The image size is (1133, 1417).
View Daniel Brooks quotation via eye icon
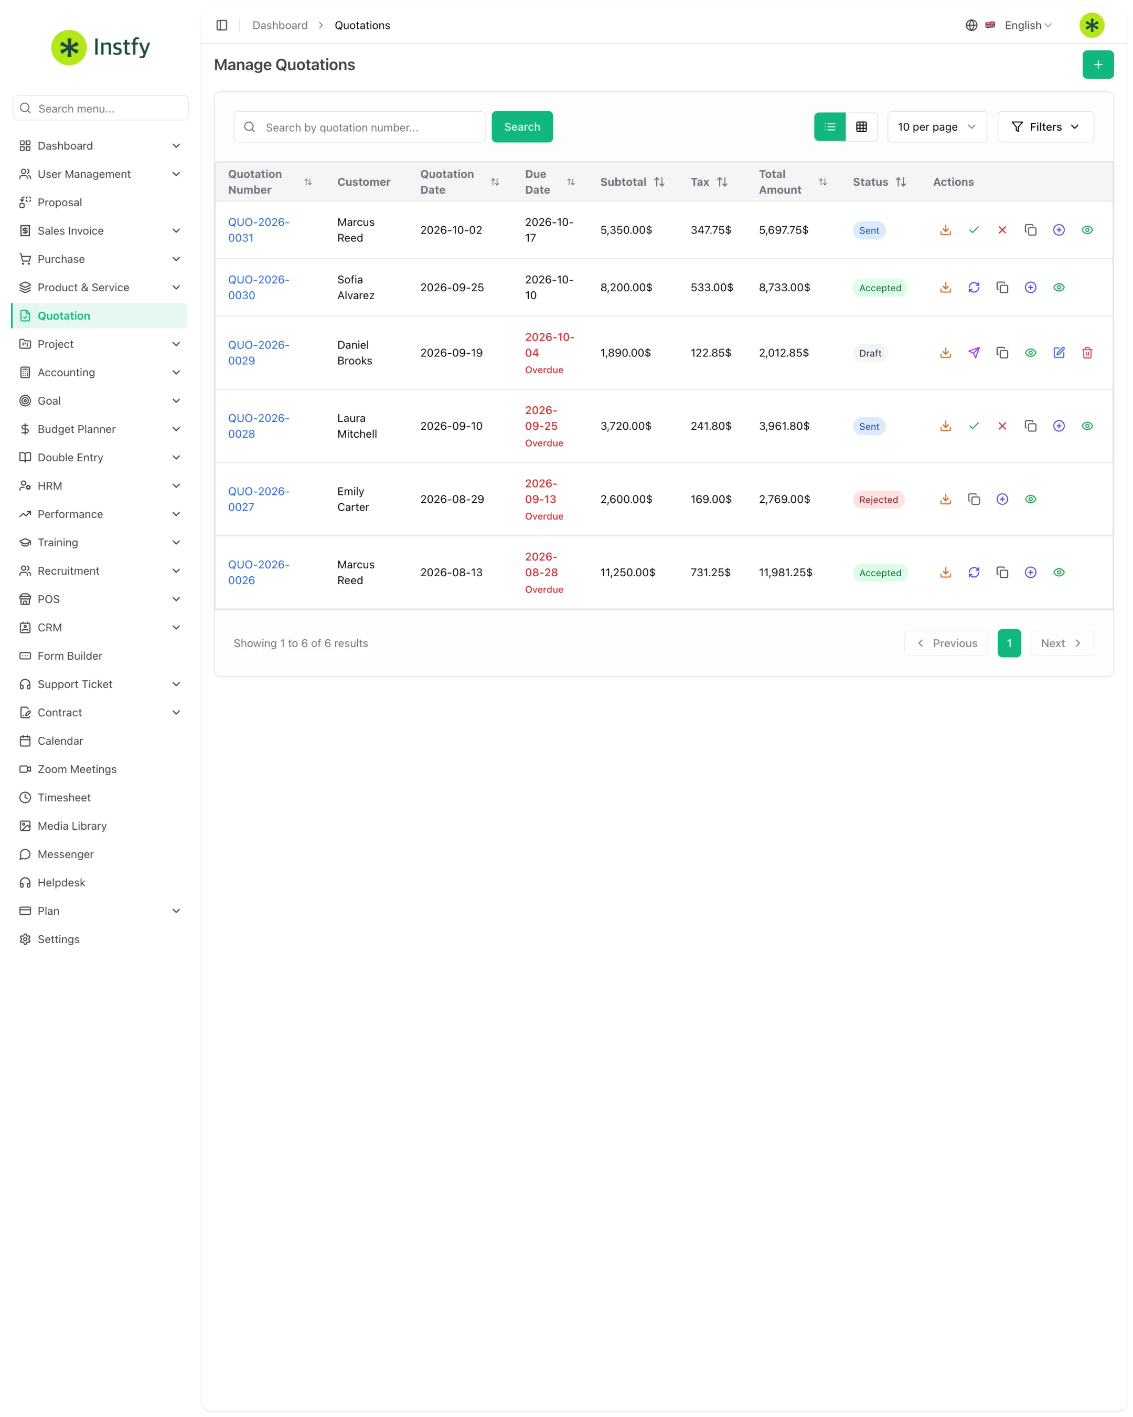(1030, 353)
